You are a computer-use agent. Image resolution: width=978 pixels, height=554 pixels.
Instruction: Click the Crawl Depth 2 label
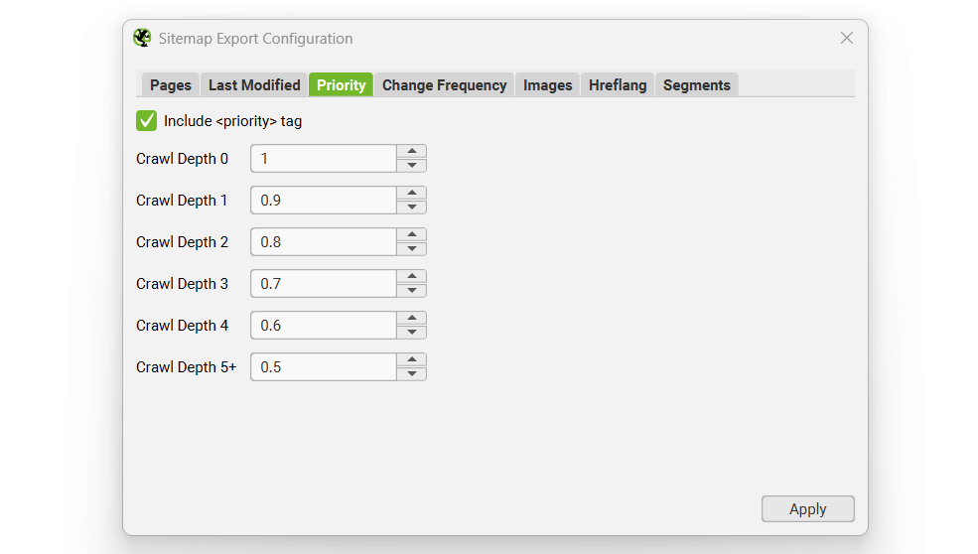click(182, 242)
